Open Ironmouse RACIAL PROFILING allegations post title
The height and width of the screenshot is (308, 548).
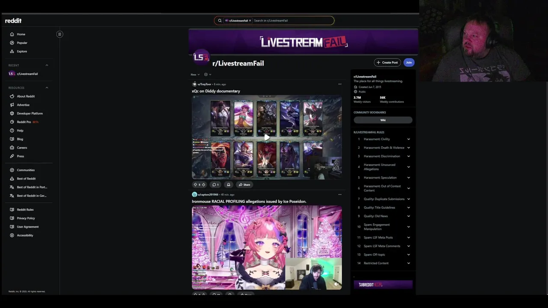click(249, 201)
